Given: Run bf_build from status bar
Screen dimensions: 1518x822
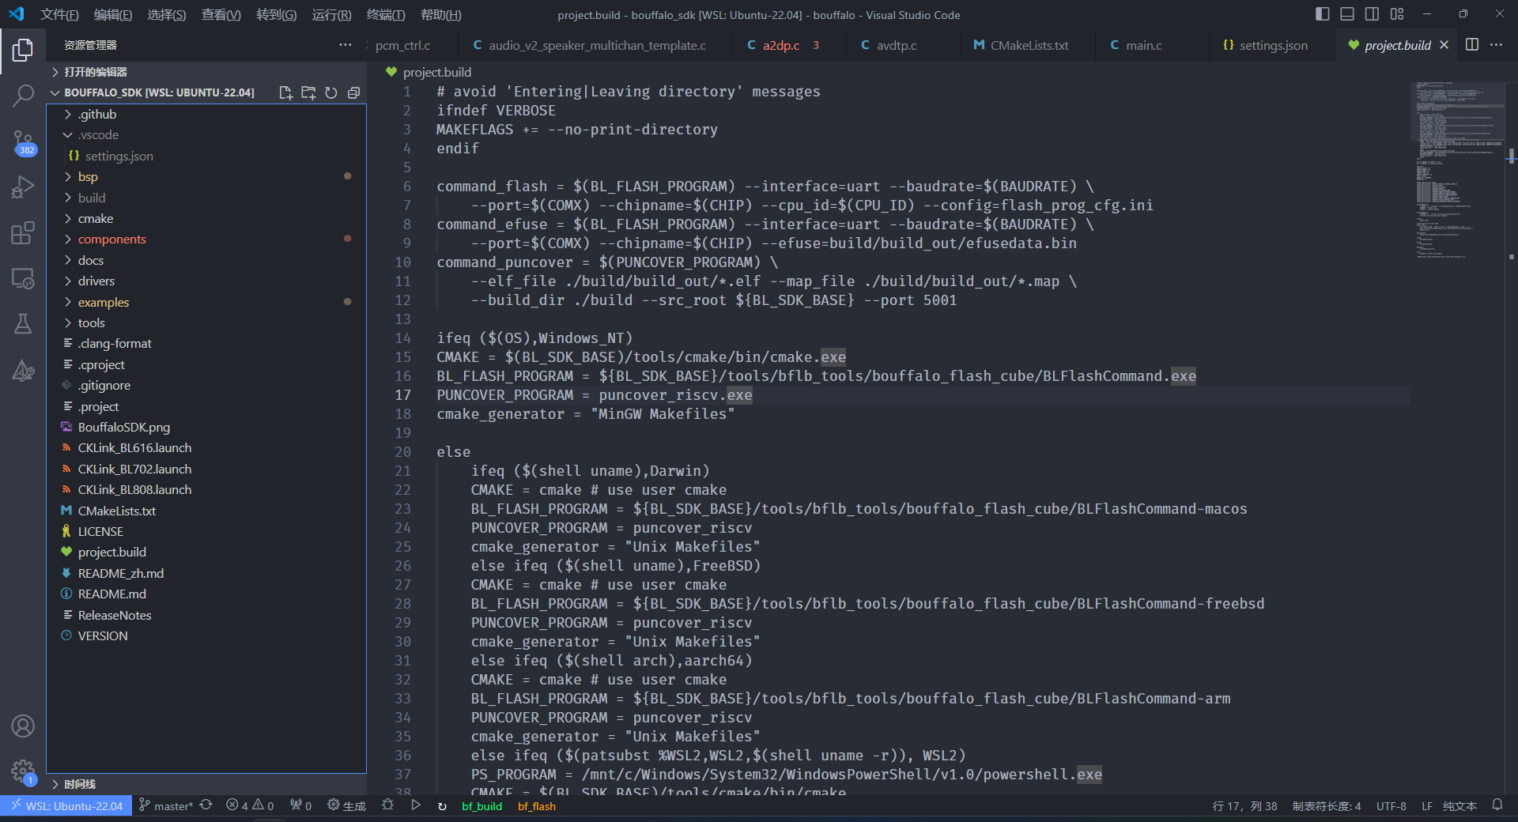Looking at the screenshot, I should [x=482, y=806].
